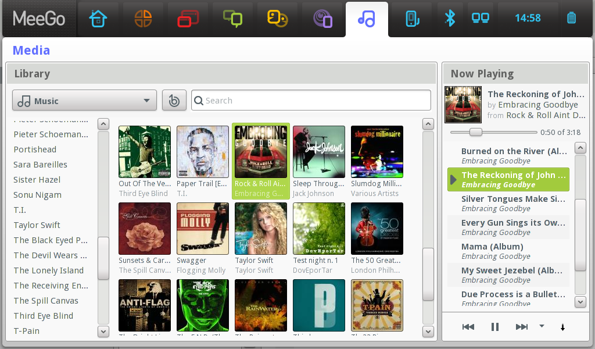Click Now Playing album art thumbnail
Image resolution: width=595 pixels, height=349 pixels.
(x=463, y=105)
